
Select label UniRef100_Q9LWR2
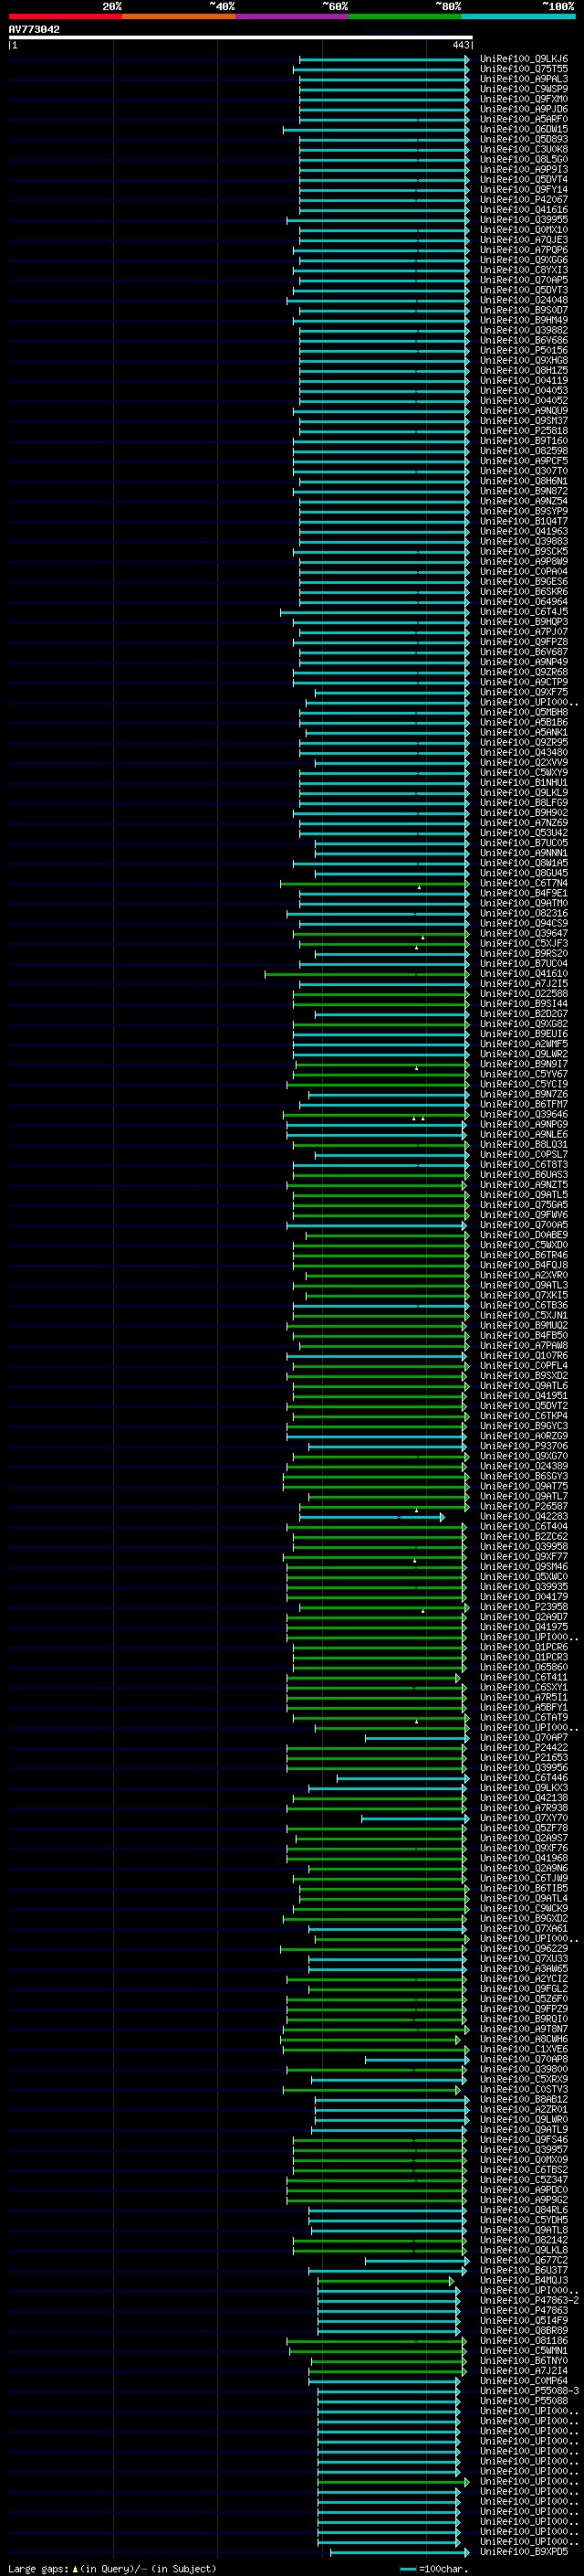[524, 1054]
